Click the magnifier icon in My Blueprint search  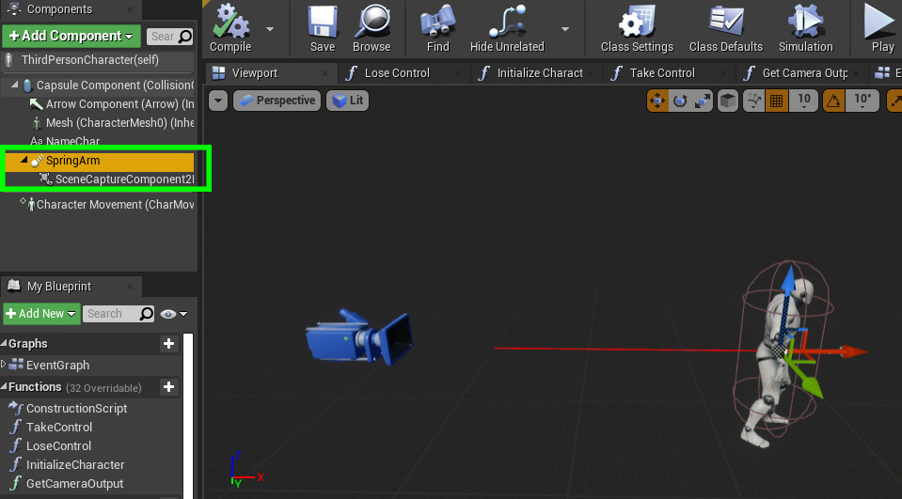tap(146, 313)
